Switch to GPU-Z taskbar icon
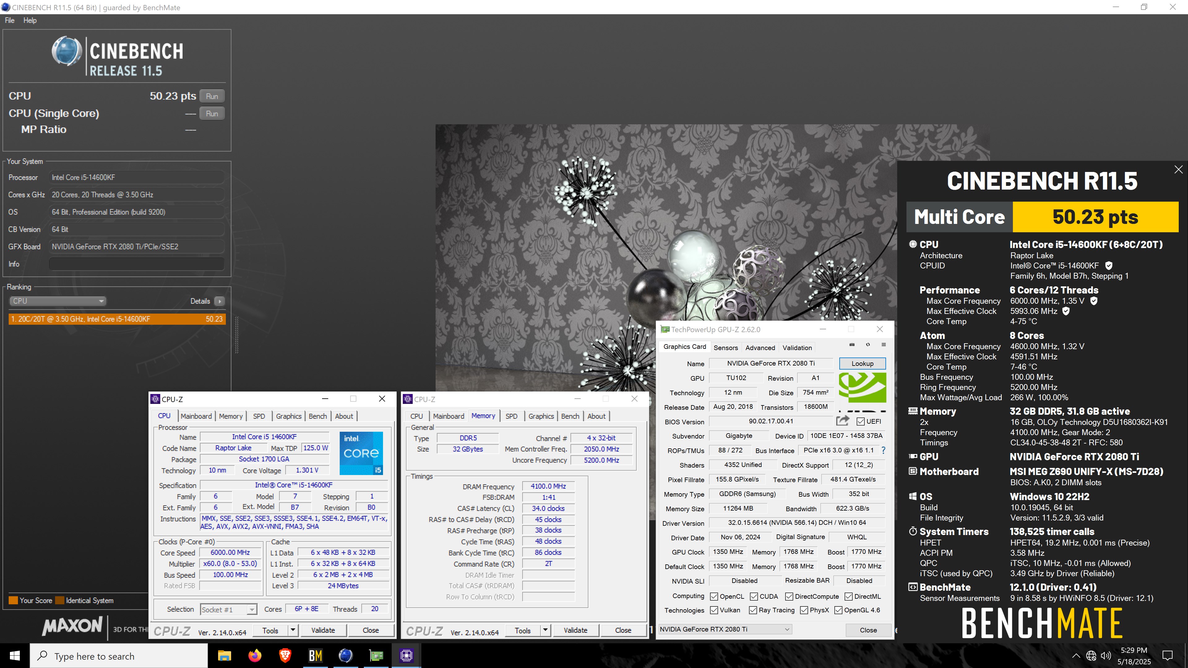Viewport: 1188px width, 668px height. (x=376, y=656)
